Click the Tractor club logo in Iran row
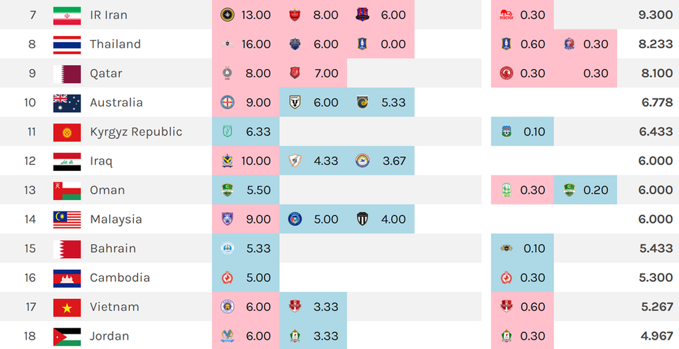 pyautogui.click(x=506, y=15)
